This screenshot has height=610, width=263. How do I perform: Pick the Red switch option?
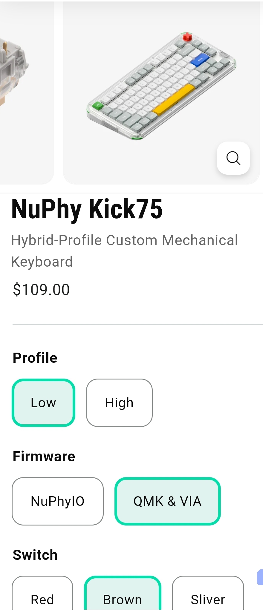42,594
